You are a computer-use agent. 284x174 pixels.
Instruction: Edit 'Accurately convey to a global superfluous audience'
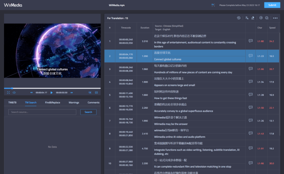click(x=199, y=111)
